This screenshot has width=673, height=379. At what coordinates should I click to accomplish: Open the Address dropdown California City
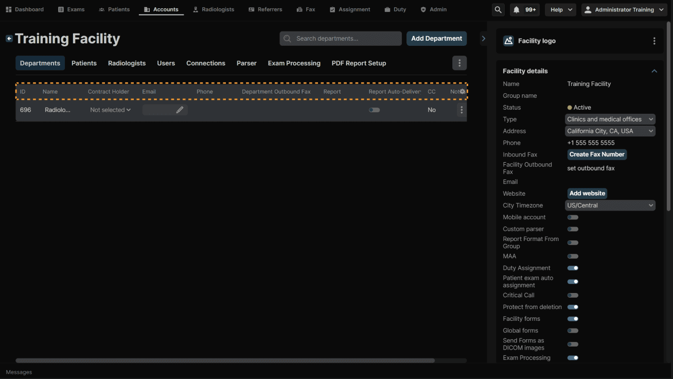tap(610, 131)
